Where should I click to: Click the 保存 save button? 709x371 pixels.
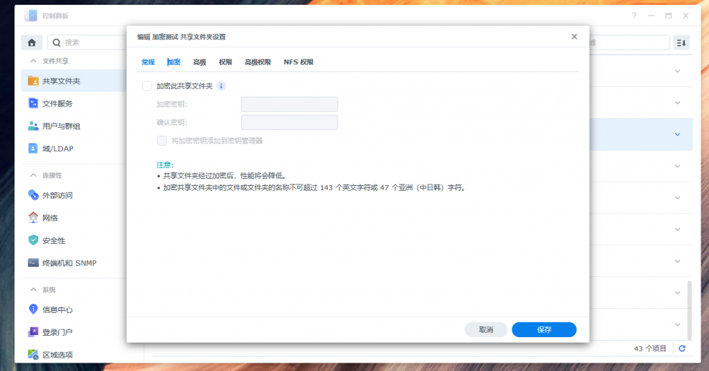tap(544, 330)
